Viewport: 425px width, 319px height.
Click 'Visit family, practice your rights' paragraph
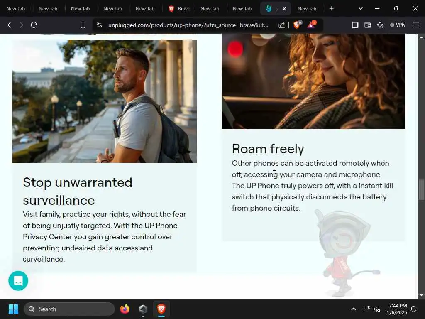point(104,237)
